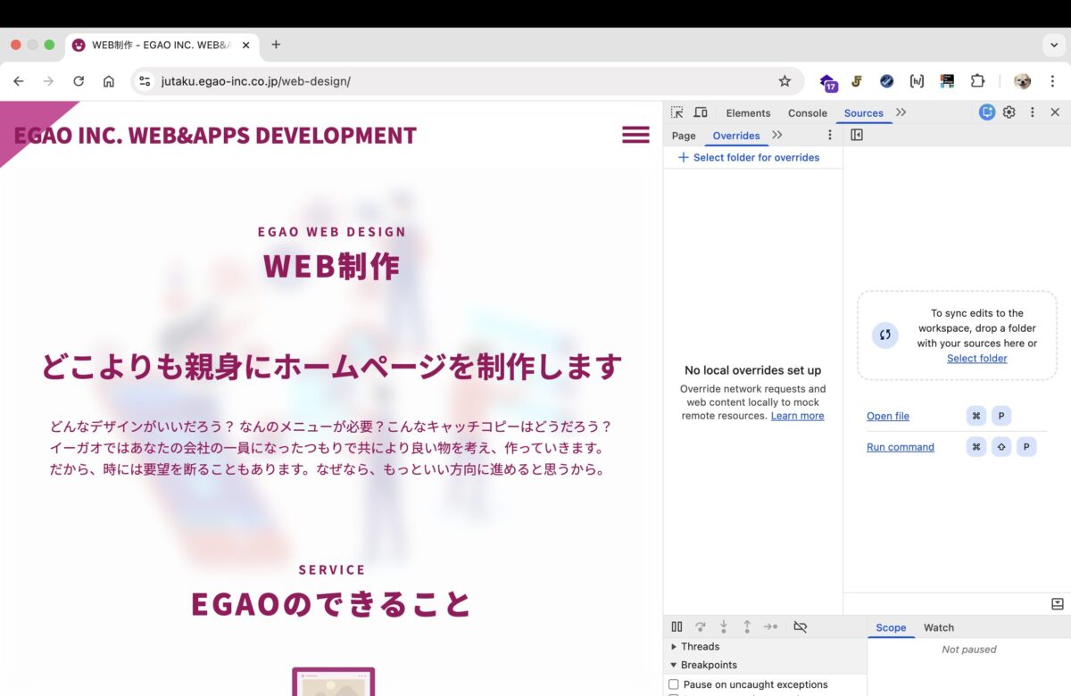
Task: Expand the Threads section
Action: pyautogui.click(x=674, y=647)
